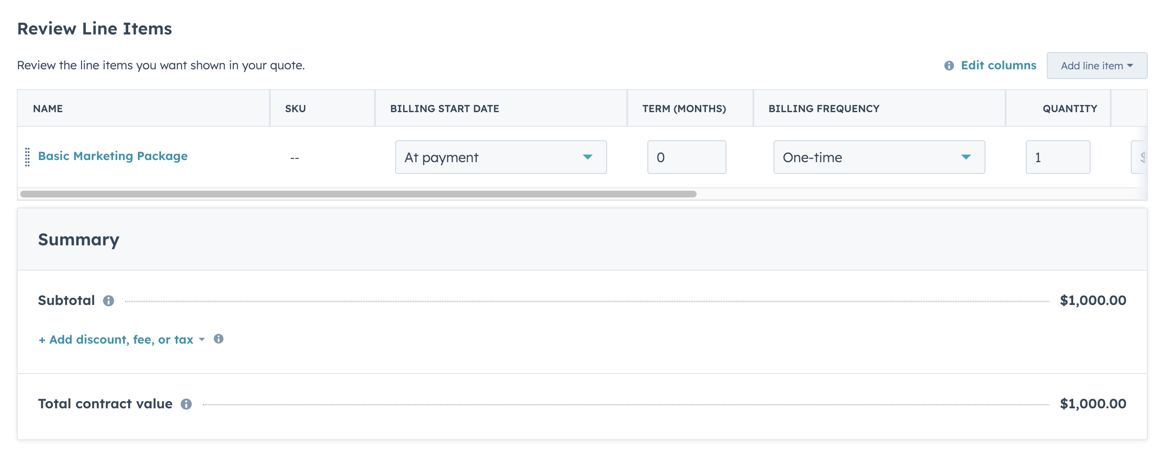This screenshot has width=1162, height=452.
Task: Click the SKU column header
Action: pos(295,109)
